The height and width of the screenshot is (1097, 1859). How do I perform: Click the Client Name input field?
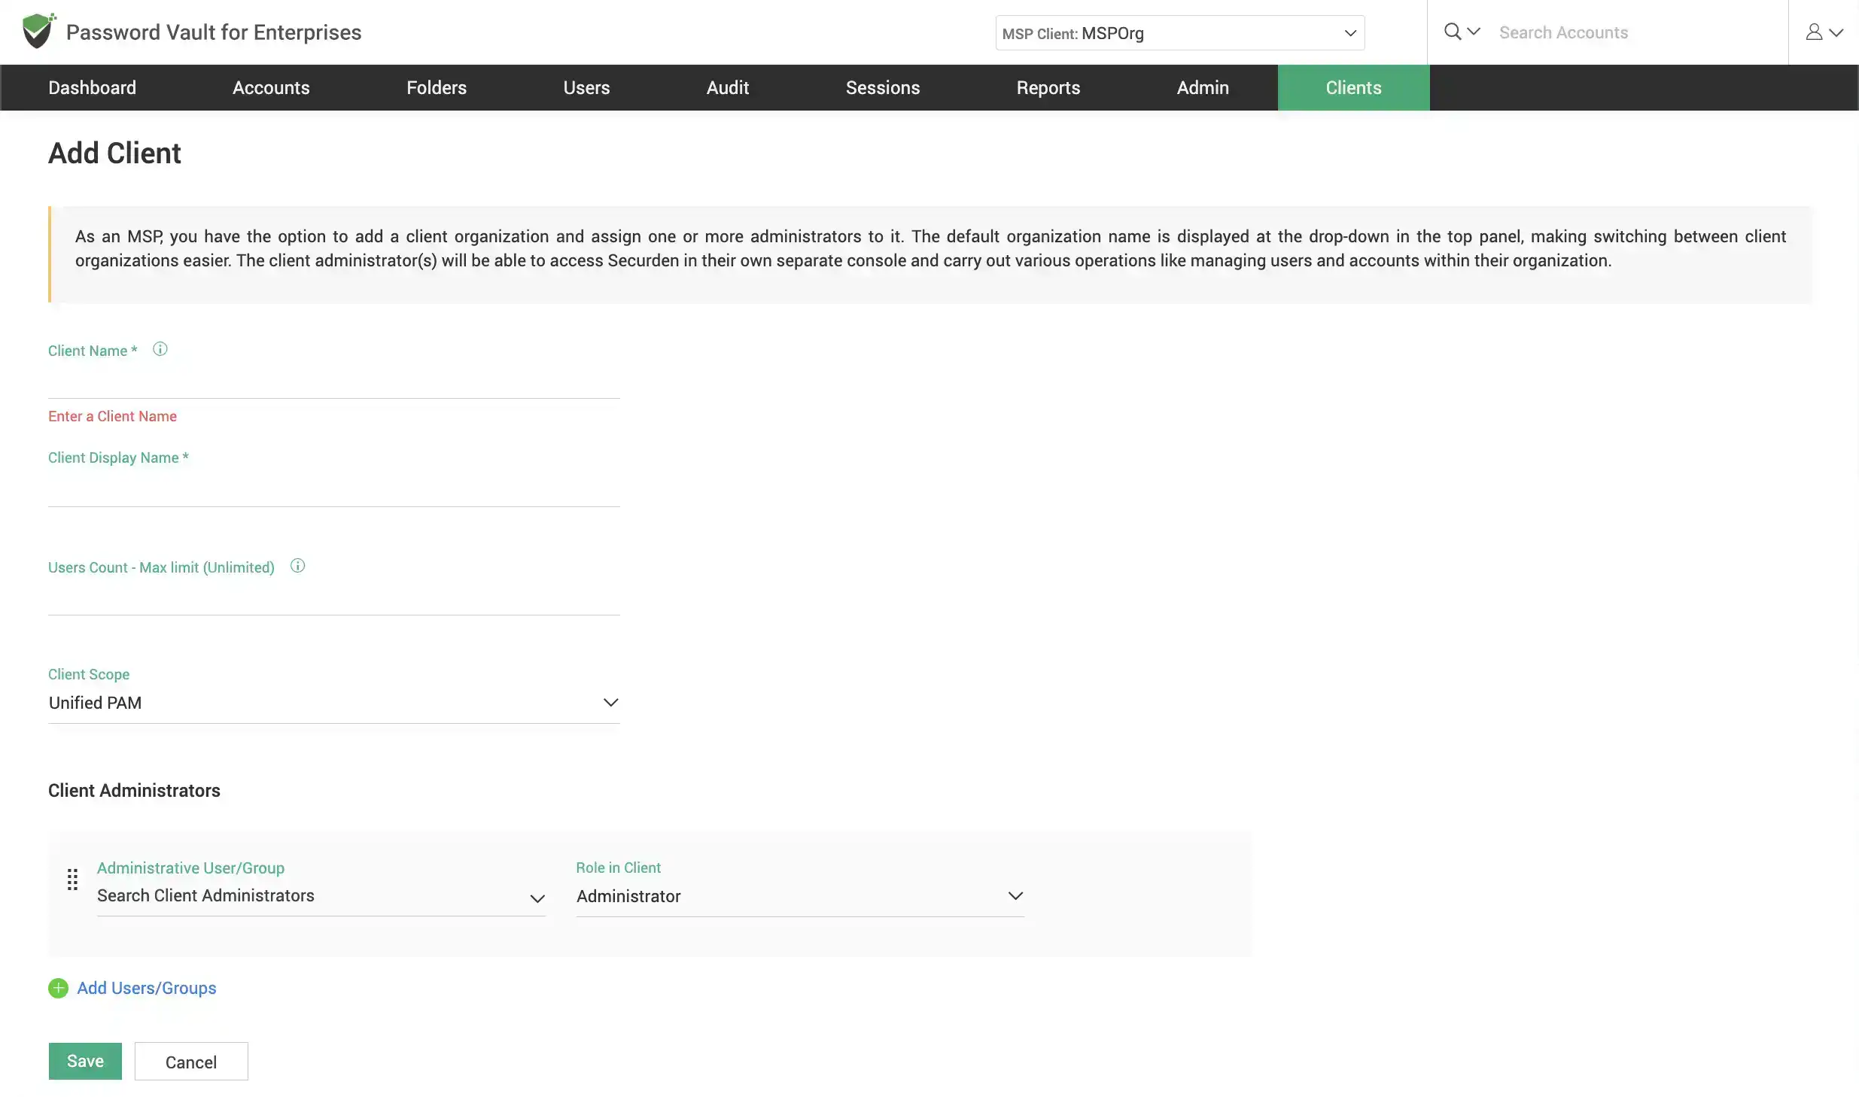(x=333, y=381)
